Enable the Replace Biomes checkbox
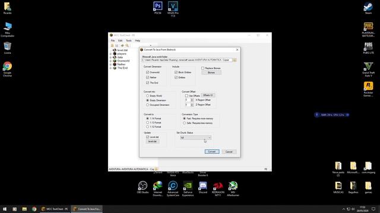The height and width of the screenshot is (213, 380). (x=203, y=68)
